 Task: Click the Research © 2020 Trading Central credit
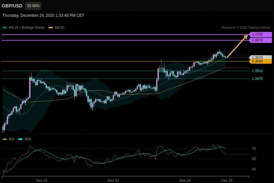[x=246, y=28]
